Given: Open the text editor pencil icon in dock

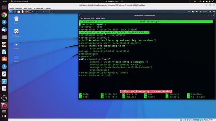Looking at the screenshot, I should click(x=4, y=74).
